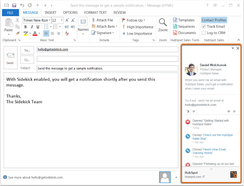The width and height of the screenshot is (244, 186).
Task: Toggle italic formatting
Action: pos(32,27)
